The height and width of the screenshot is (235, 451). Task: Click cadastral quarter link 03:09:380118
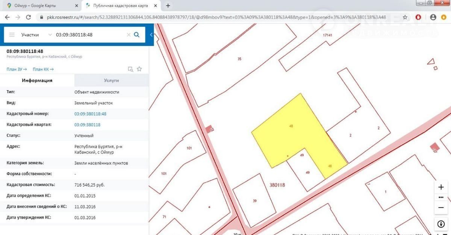87,124
